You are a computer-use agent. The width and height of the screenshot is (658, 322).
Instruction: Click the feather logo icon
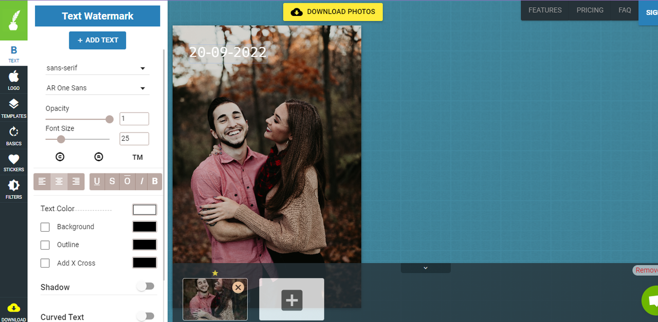(13, 20)
